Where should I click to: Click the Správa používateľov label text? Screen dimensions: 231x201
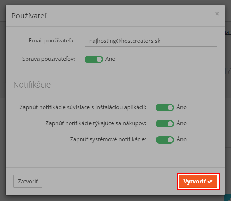[x=49, y=59]
